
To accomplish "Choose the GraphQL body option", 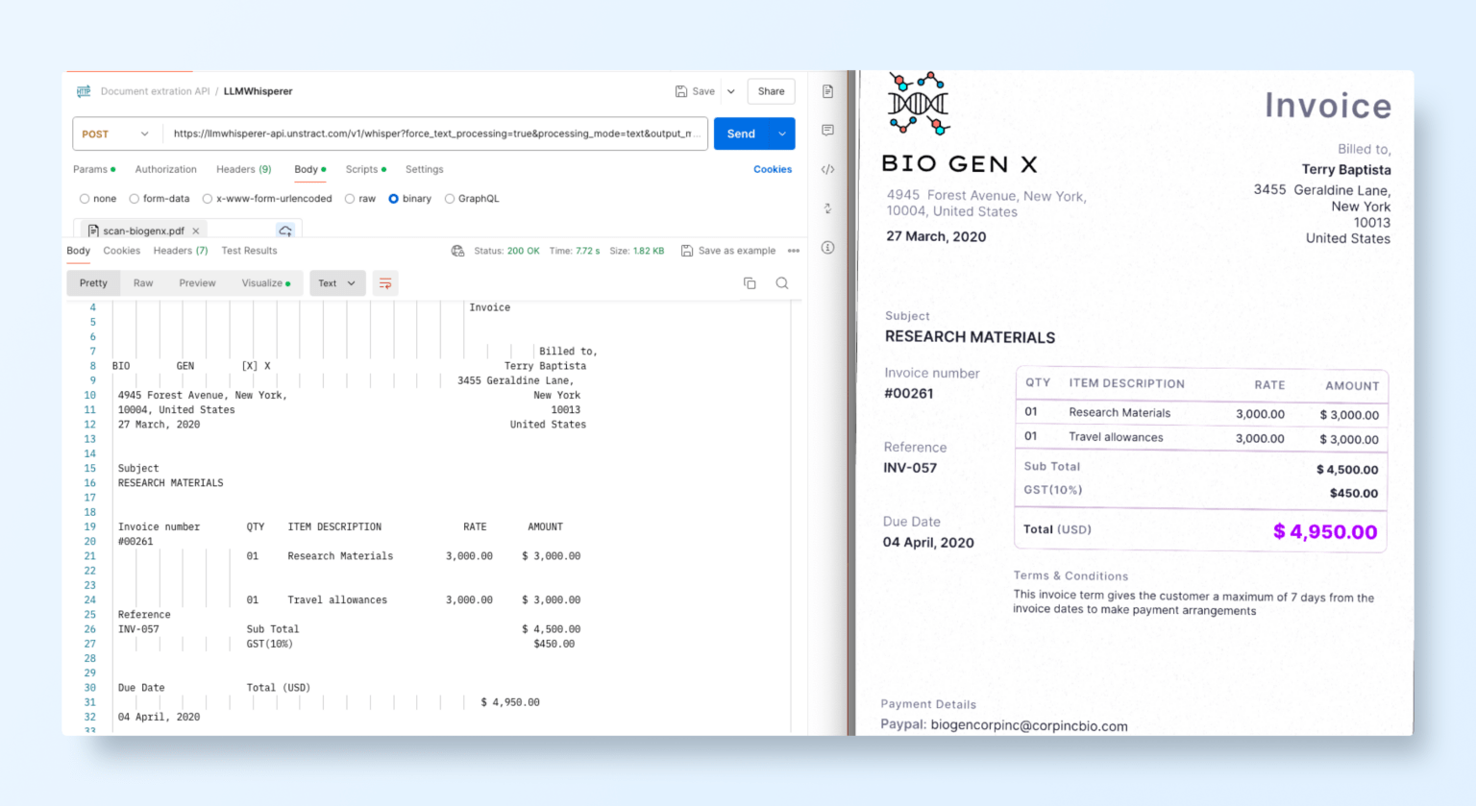I will coord(450,199).
